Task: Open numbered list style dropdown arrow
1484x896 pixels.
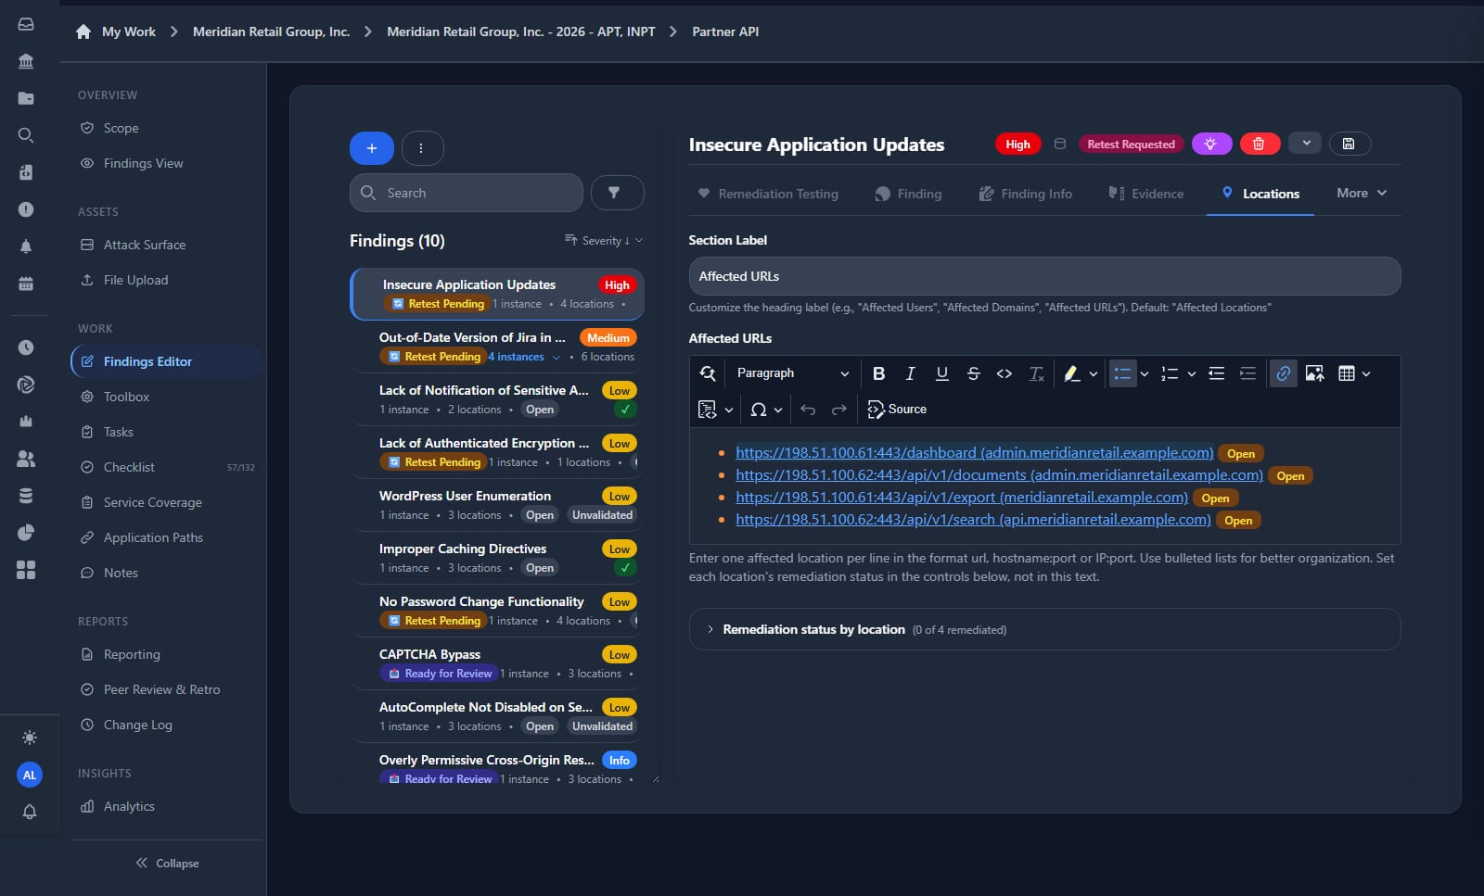Action: click(1192, 374)
